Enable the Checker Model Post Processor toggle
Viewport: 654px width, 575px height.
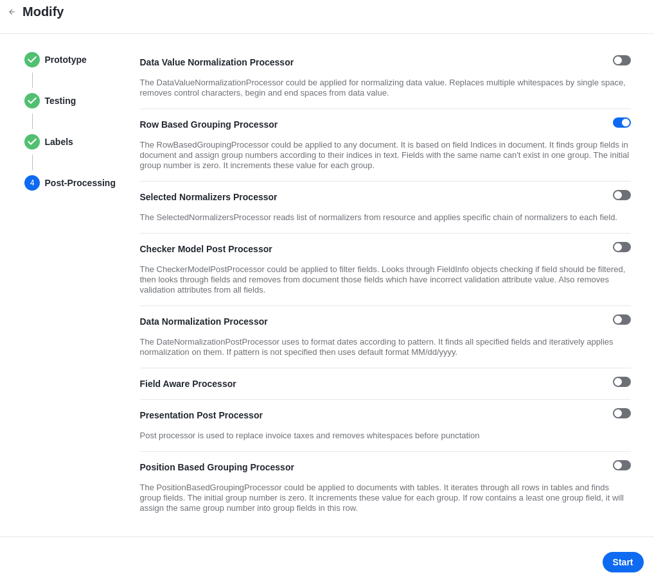point(621,247)
